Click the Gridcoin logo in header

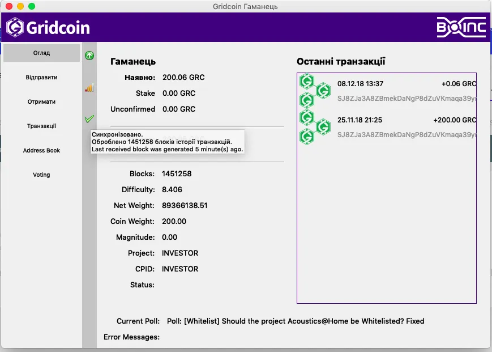48,27
